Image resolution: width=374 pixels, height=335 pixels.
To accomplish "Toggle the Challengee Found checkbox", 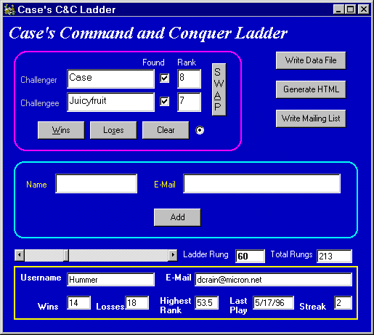I will point(164,101).
